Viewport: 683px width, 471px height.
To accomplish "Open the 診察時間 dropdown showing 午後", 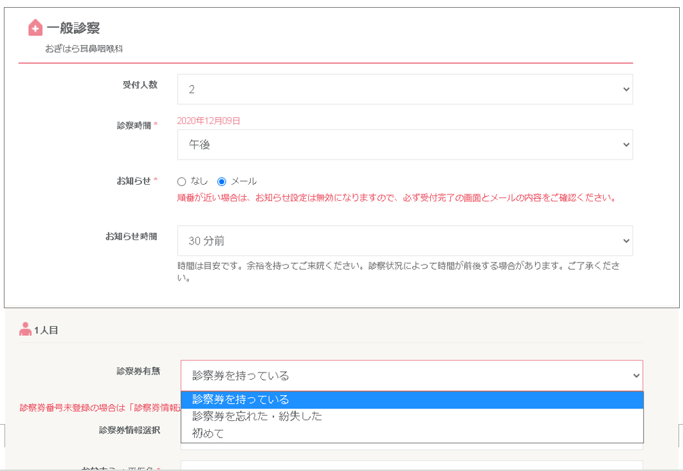I will [405, 145].
